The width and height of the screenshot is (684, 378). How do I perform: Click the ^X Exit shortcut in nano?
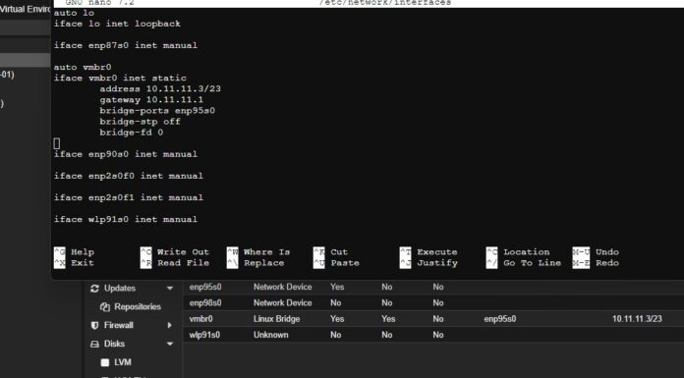tap(74, 263)
